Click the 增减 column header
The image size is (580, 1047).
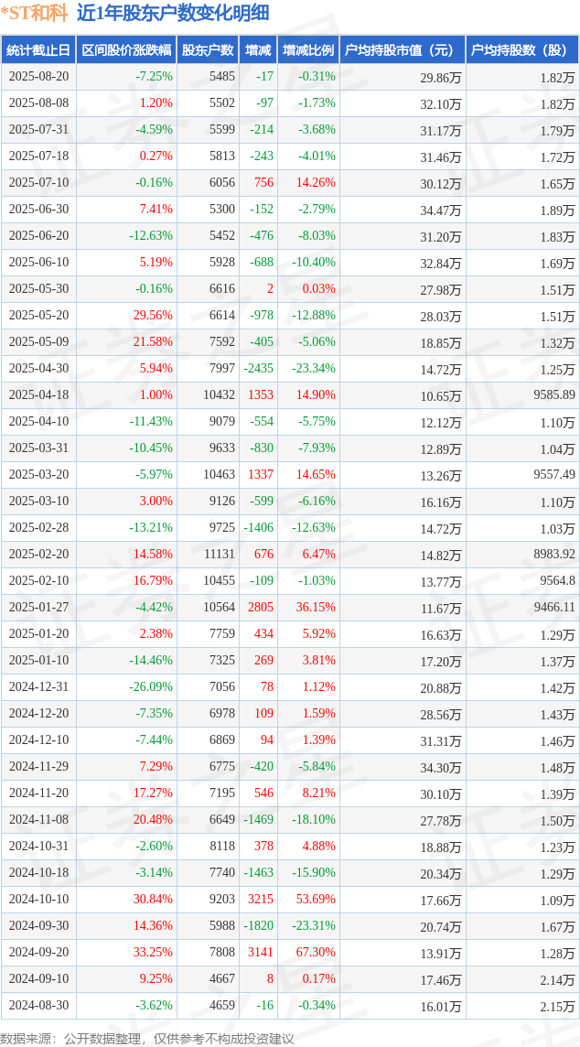coord(258,50)
